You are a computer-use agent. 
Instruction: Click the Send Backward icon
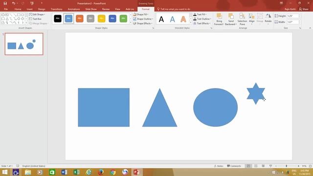pos(231,16)
